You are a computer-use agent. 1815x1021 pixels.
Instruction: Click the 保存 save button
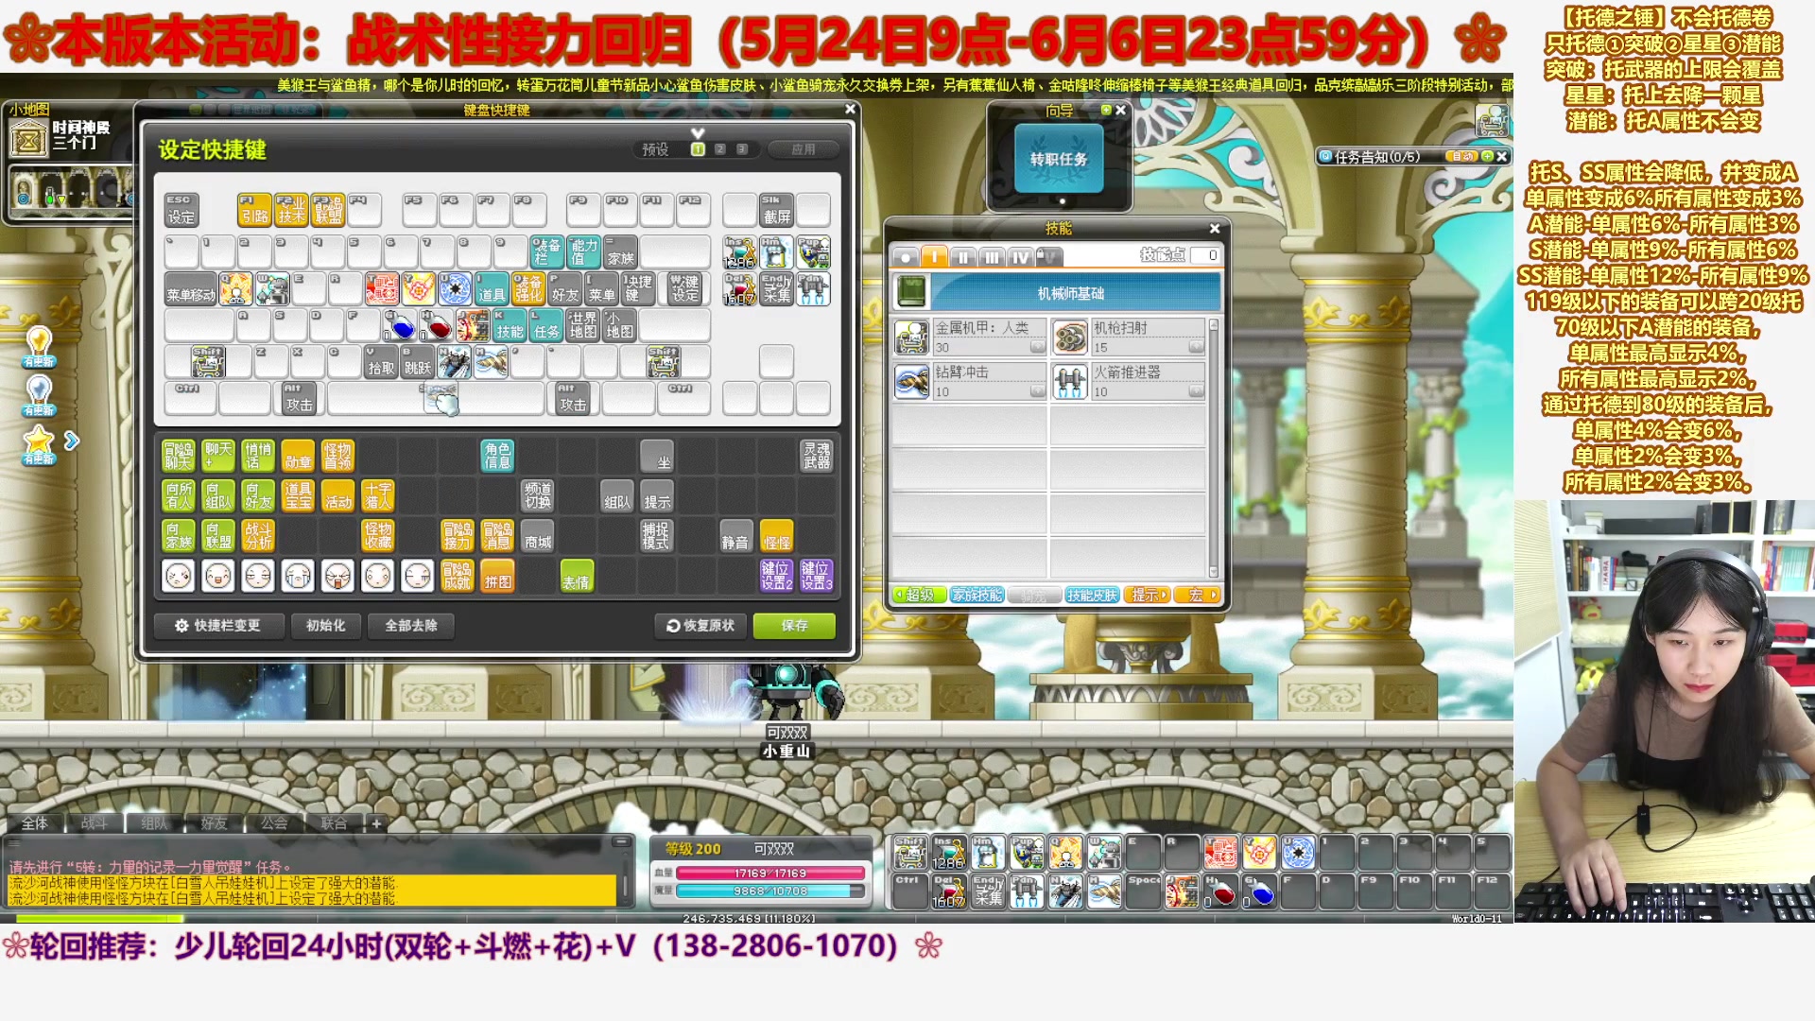point(794,626)
